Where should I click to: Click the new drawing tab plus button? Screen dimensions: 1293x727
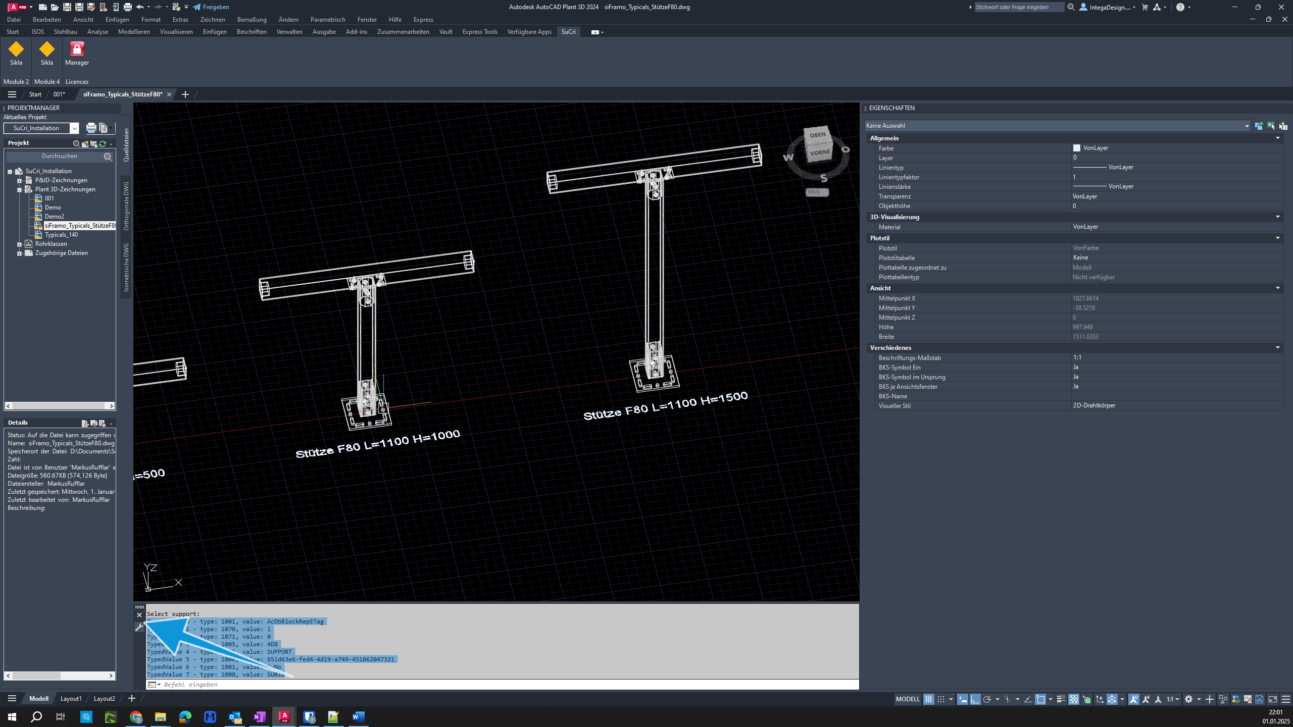point(185,94)
